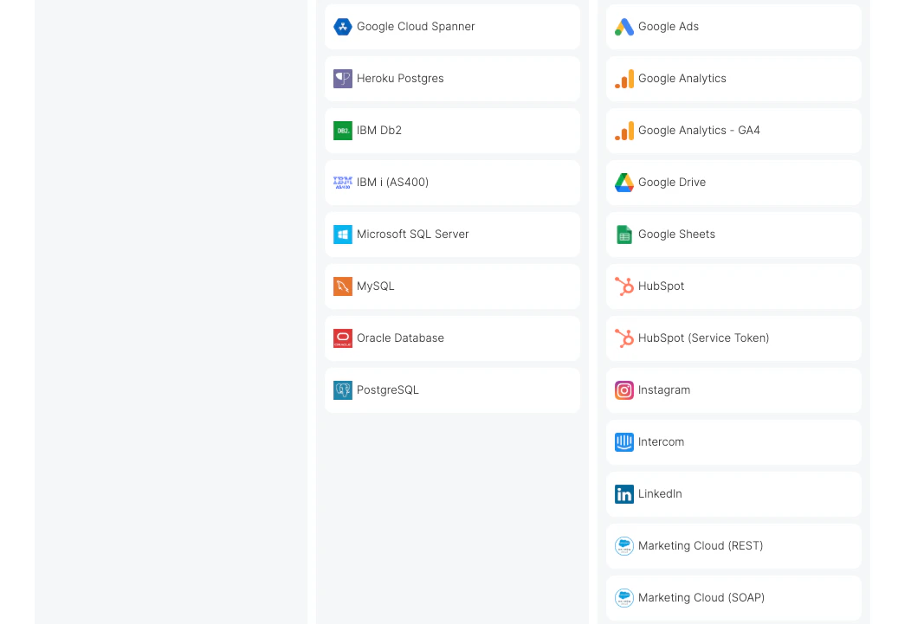Click the Google Analytics bar chart icon
Viewport: 911px width, 624px height.
(624, 79)
